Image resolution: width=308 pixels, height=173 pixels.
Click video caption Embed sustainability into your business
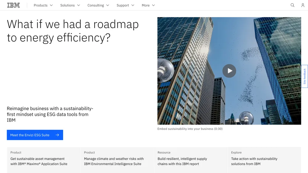[x=190, y=129]
